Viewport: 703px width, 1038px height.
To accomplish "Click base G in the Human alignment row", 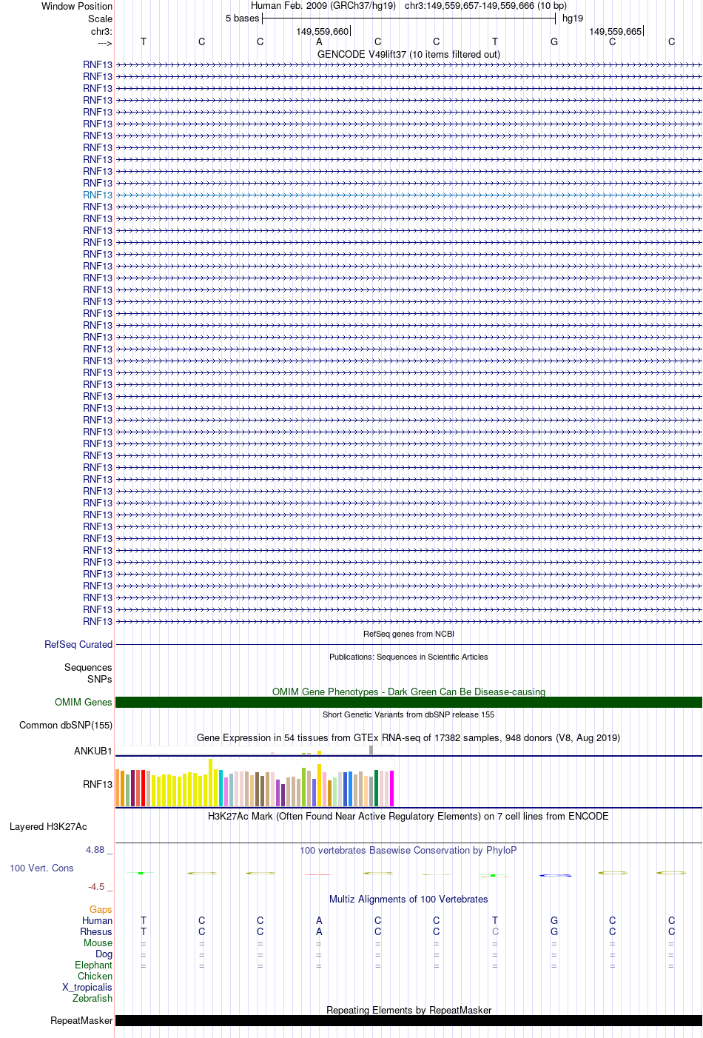I will click(x=554, y=920).
